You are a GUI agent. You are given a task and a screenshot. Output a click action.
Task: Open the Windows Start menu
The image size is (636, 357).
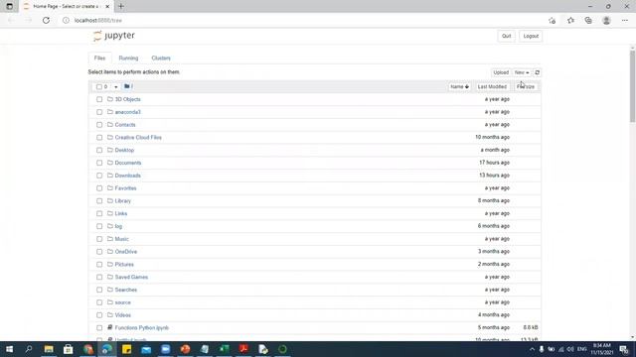tap(9, 349)
